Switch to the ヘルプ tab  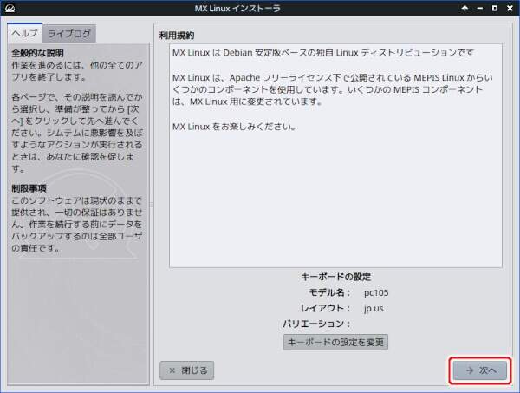(23, 33)
